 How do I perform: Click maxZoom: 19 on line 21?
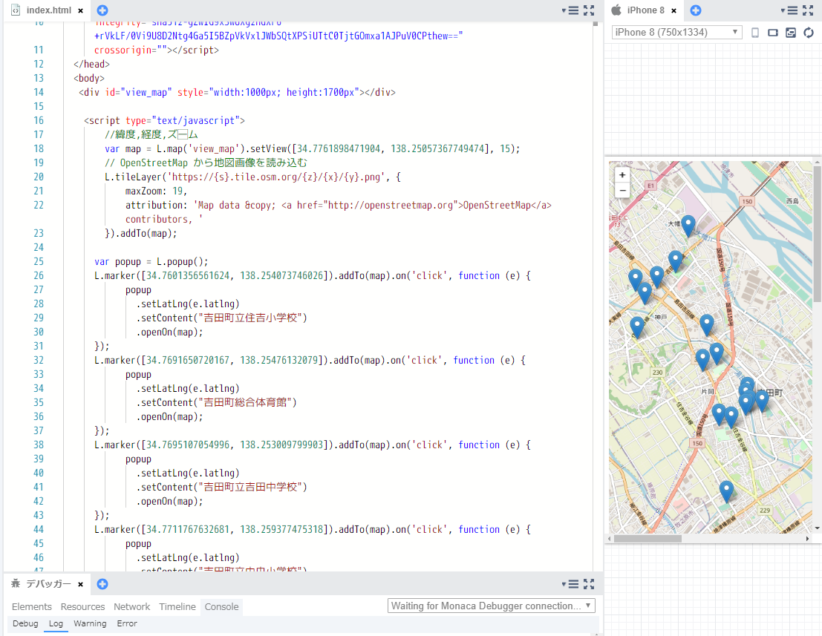[156, 191]
